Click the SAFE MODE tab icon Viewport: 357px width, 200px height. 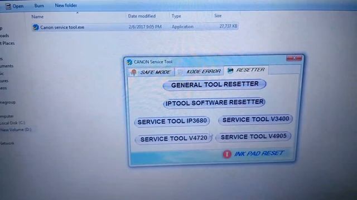(134, 72)
